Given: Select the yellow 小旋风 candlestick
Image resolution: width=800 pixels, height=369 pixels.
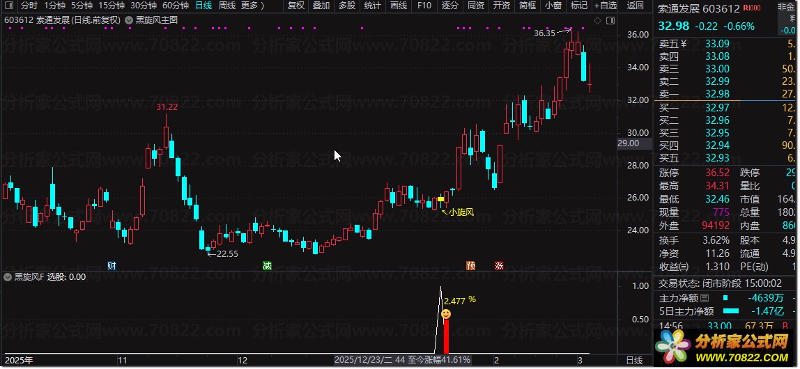Looking at the screenshot, I should [x=440, y=199].
